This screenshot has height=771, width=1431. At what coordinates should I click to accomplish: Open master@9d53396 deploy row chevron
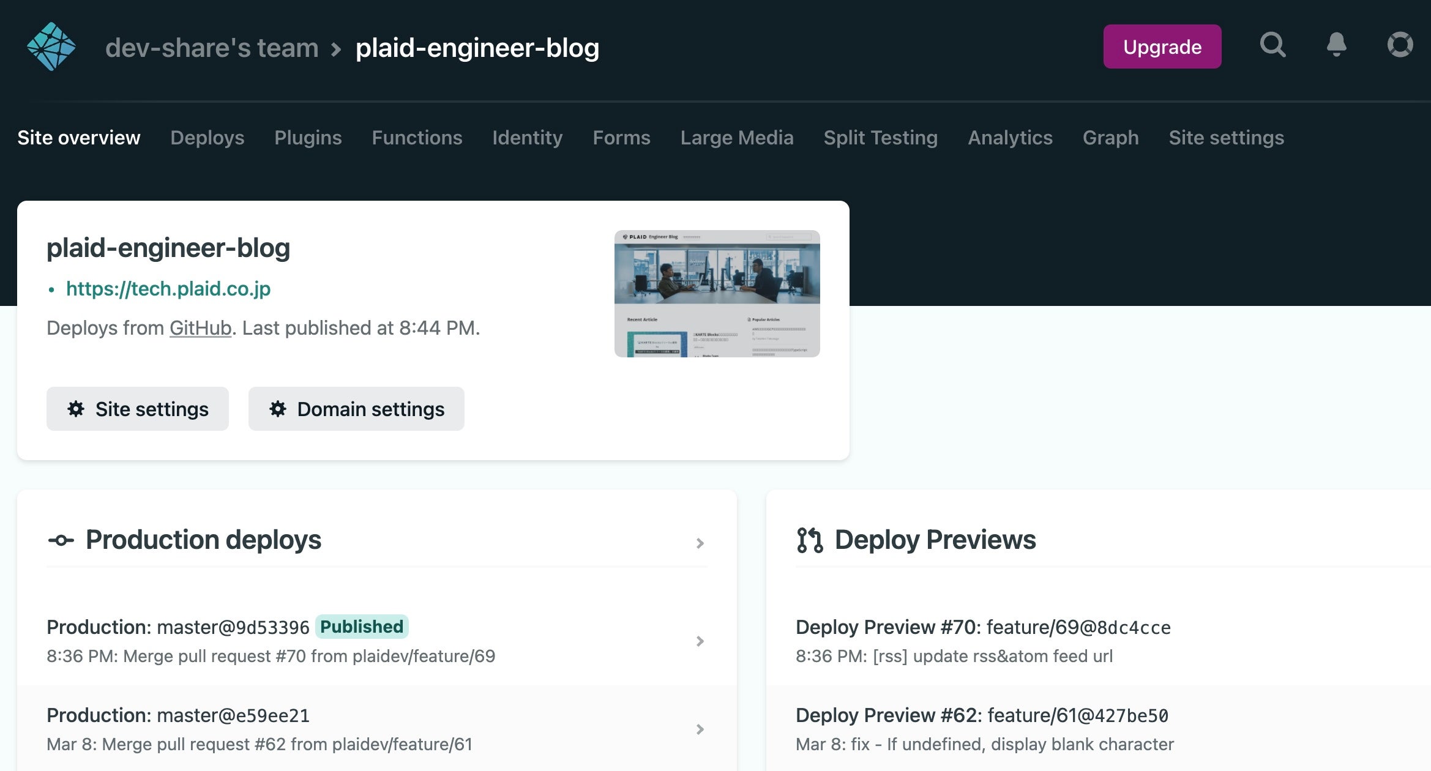coord(700,641)
